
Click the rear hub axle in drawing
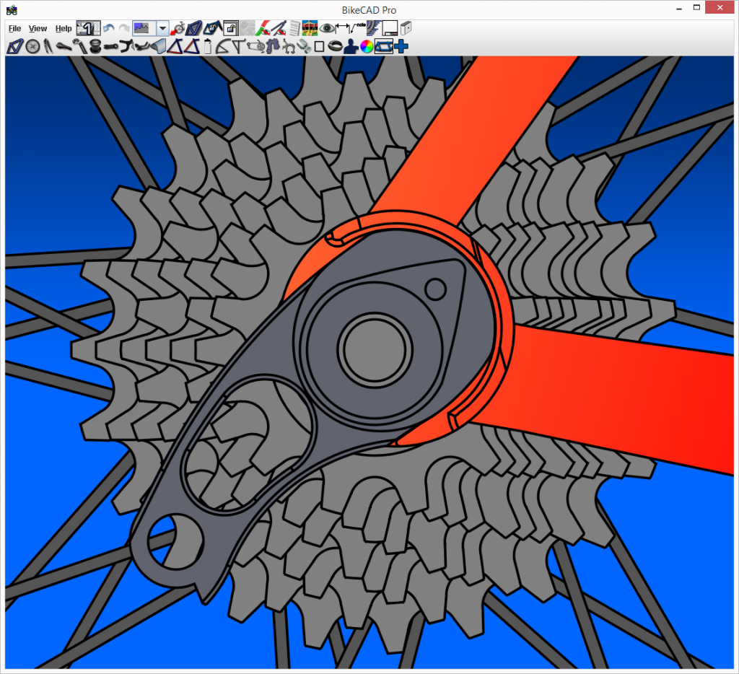point(375,349)
